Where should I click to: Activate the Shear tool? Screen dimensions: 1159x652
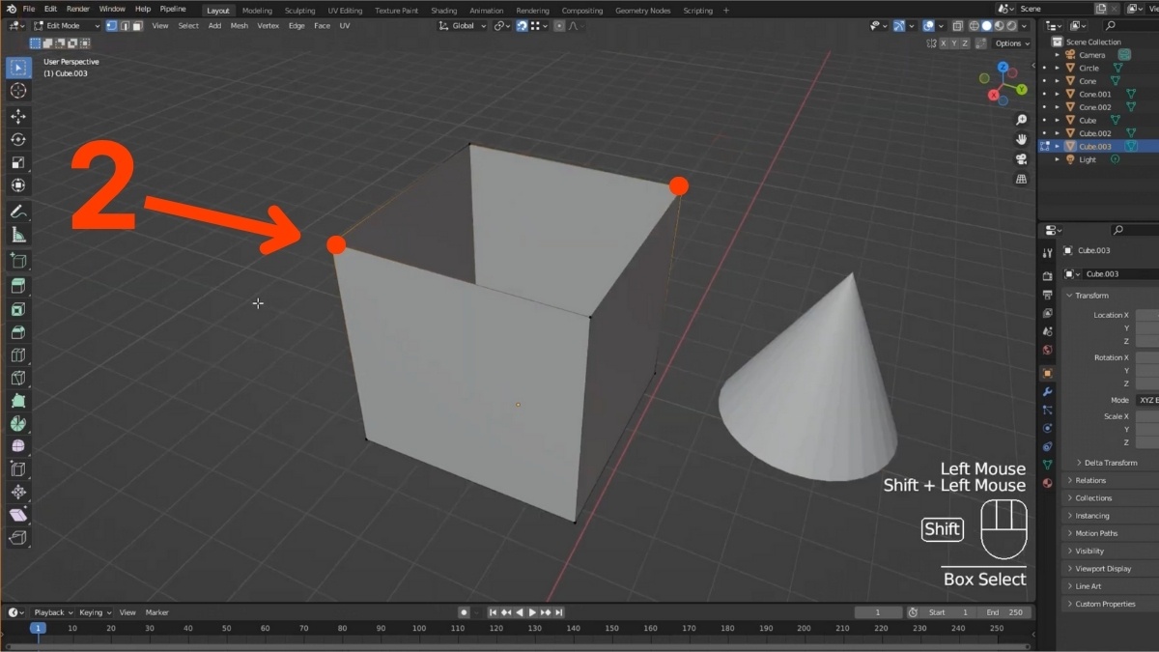tap(18, 516)
